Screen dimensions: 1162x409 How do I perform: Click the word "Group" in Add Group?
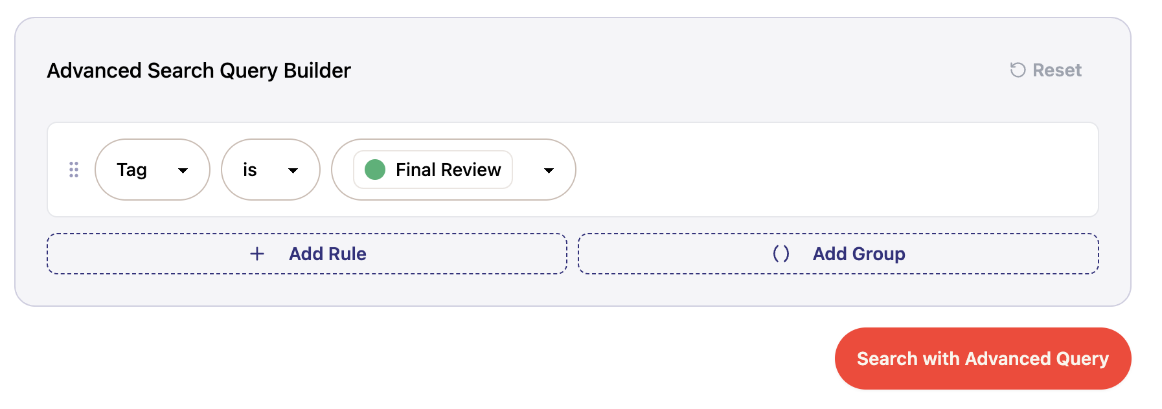tap(879, 254)
